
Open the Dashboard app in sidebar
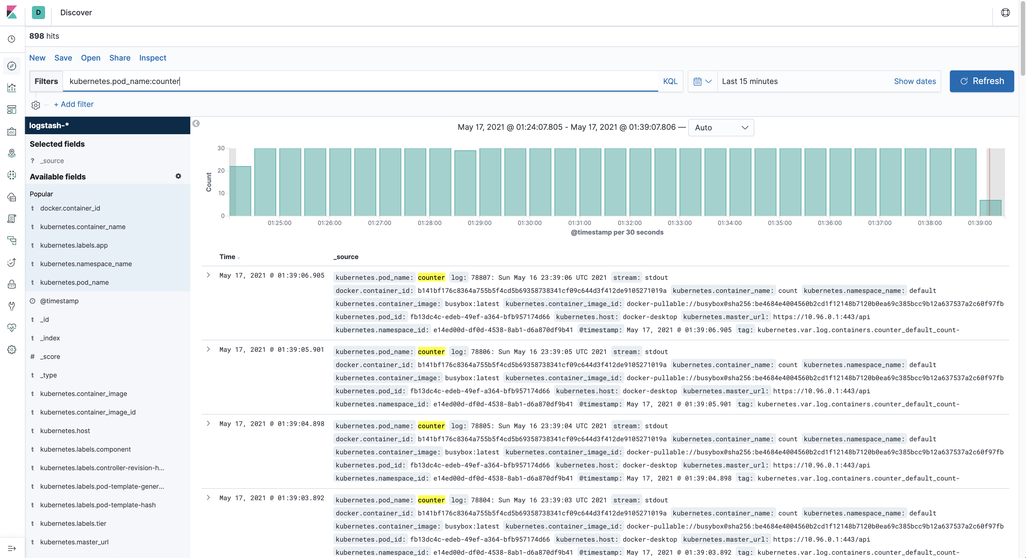tap(11, 109)
